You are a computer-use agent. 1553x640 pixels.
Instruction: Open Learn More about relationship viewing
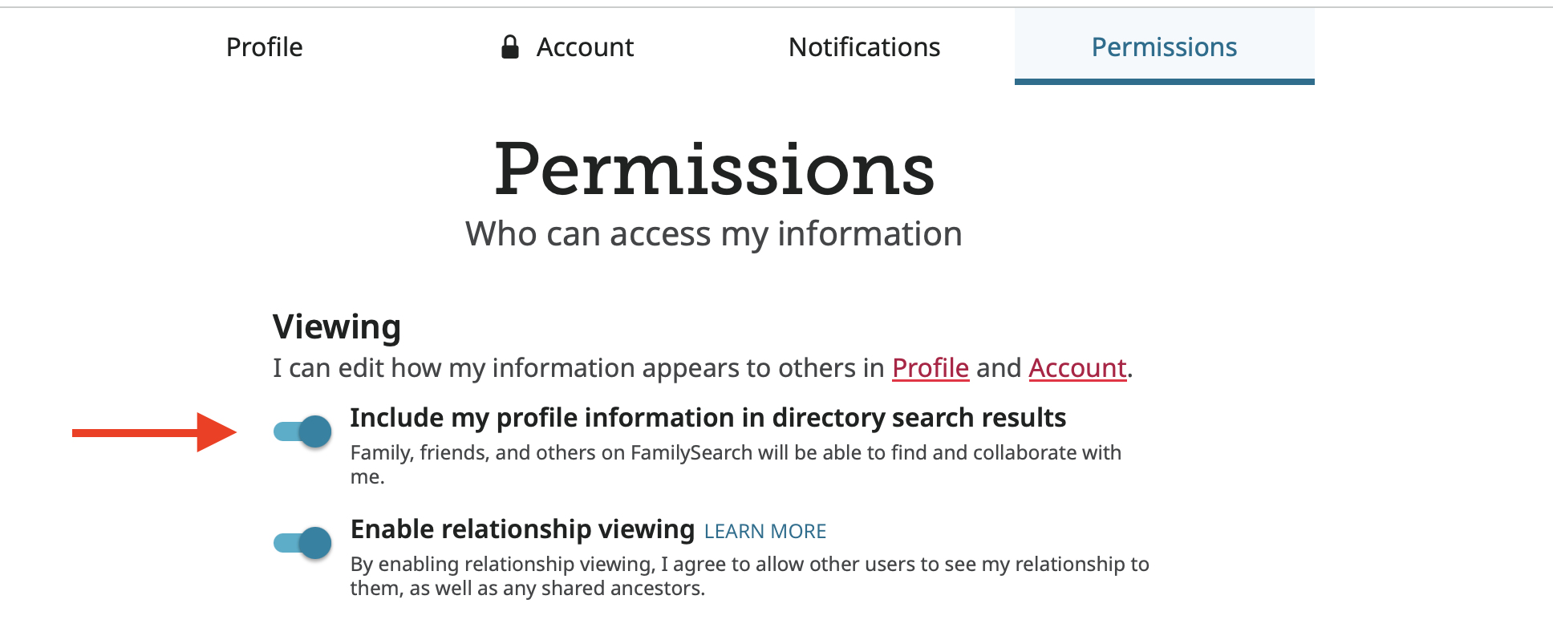tap(765, 532)
